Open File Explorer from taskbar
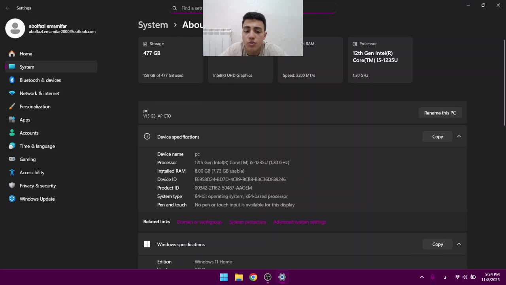Viewport: 506px width, 285px height. pyautogui.click(x=238, y=277)
